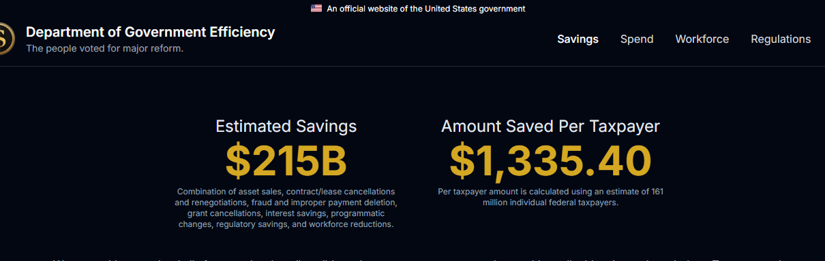This screenshot has height=261, width=825.
Task: Select the $1,335.40 per taxpayer figure
Action: [x=550, y=161]
